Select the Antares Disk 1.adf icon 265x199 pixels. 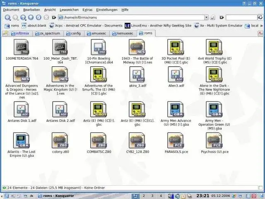click(21, 109)
